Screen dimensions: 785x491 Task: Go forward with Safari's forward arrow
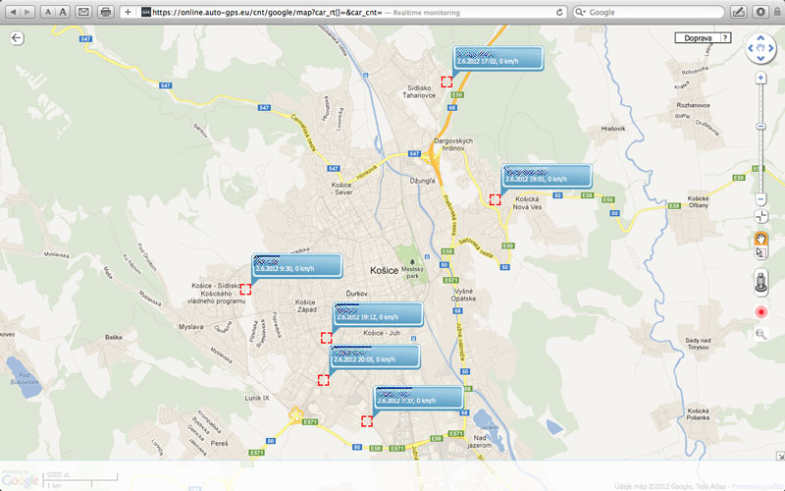pos(27,12)
